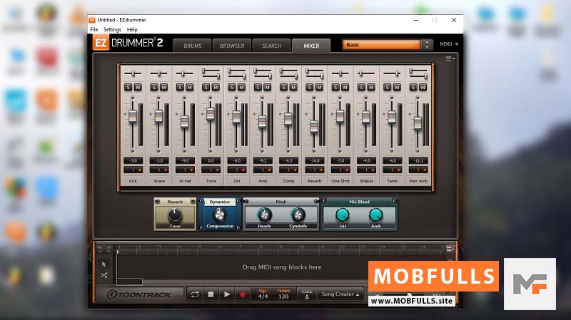Click the Pitch Cymbals knob
571x320 pixels.
pos(298,215)
